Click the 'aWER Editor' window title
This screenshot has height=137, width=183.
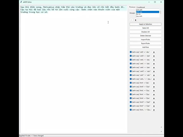click(27, 2)
